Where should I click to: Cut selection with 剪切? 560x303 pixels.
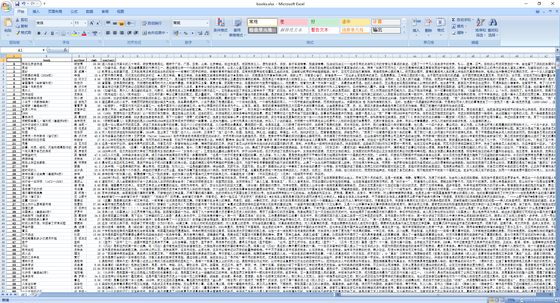click(x=22, y=20)
